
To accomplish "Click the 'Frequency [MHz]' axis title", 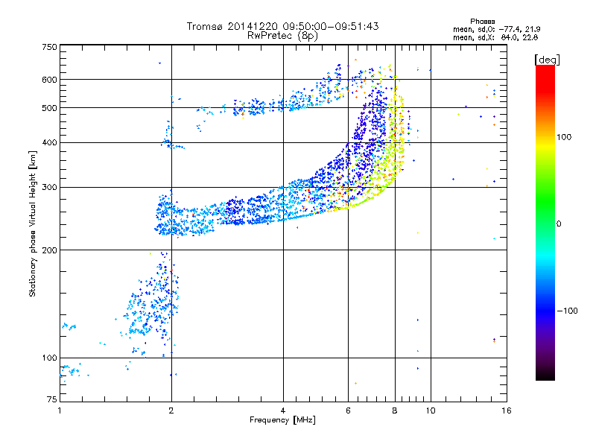I will (x=282, y=420).
